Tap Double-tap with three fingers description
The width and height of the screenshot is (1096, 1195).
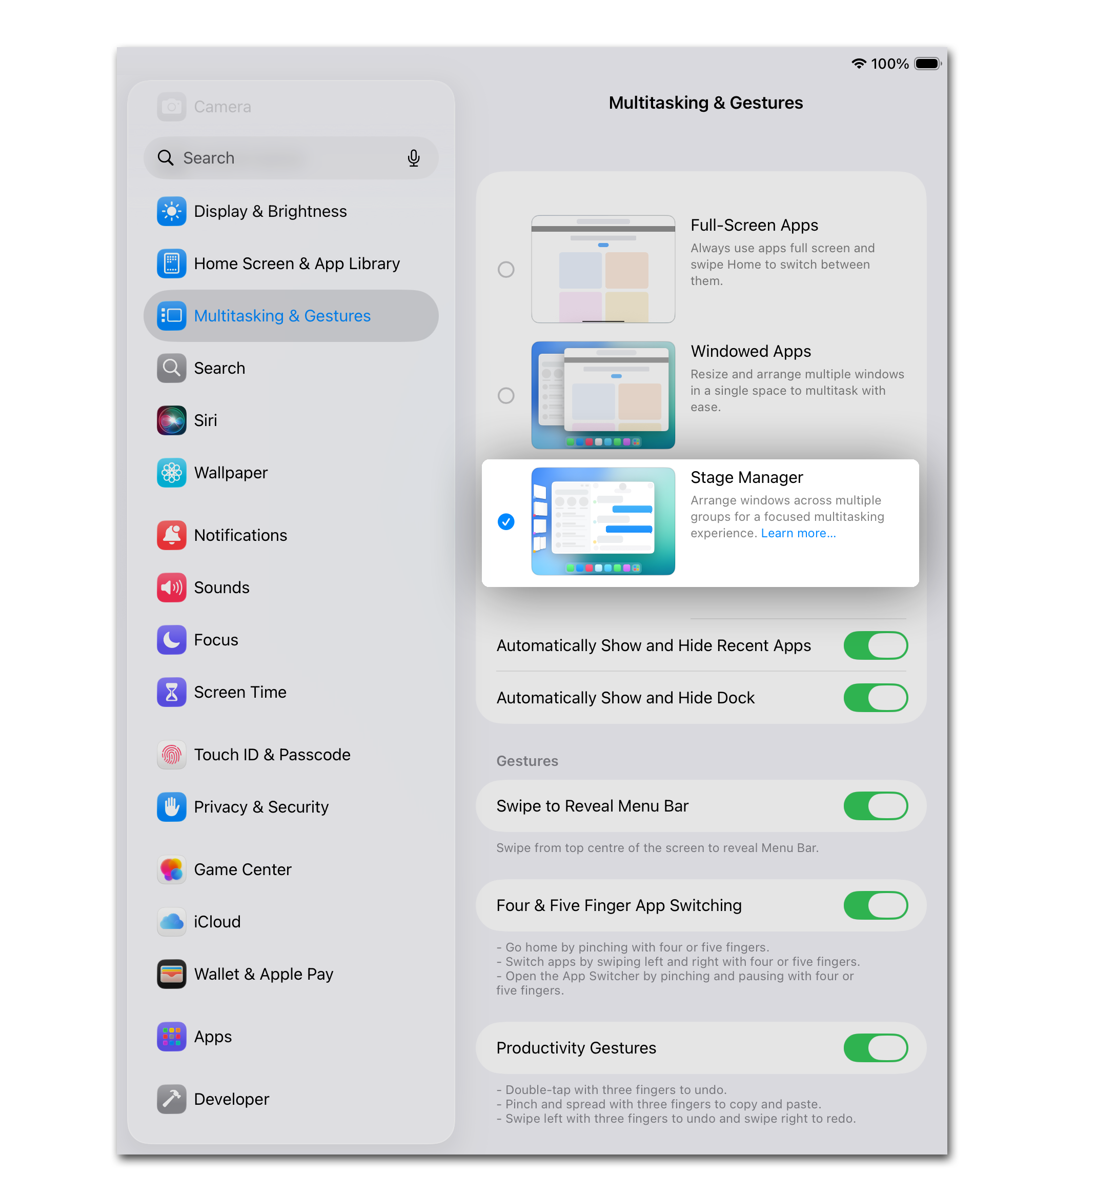coord(612,1089)
